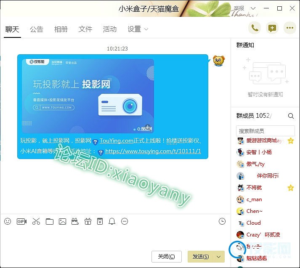This screenshot has width=300, height=268.
Task: Open chat message history clock
Action: tap(222, 221)
